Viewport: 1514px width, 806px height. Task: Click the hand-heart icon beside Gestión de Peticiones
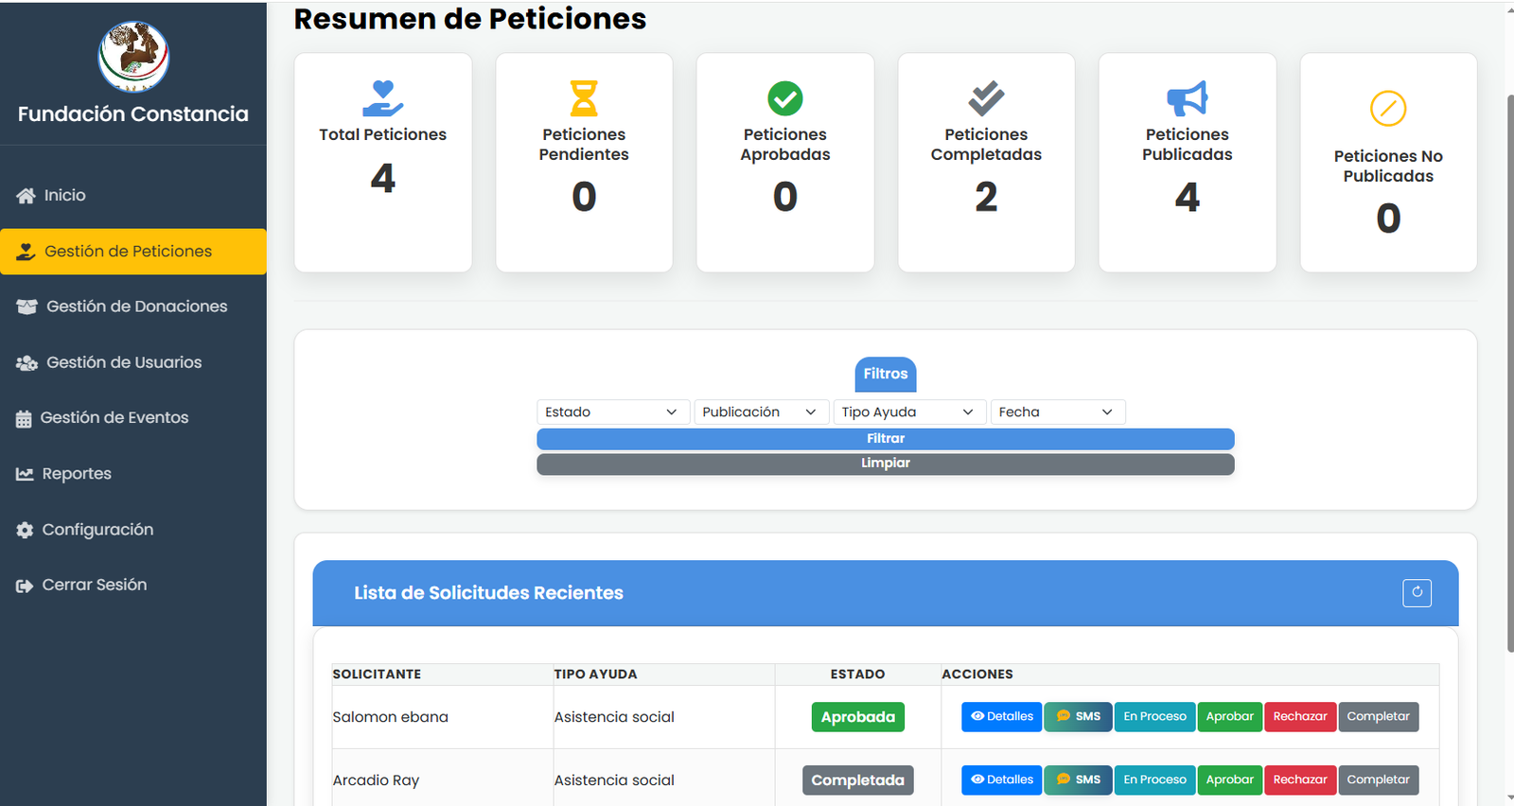coord(26,252)
